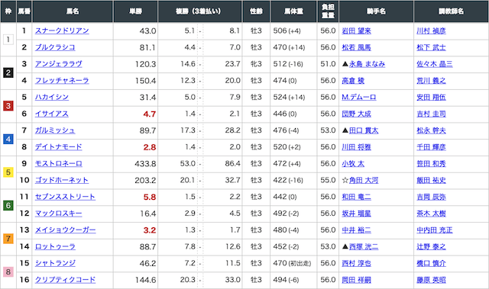
Task: Click horse name デイトナモード
Action: 59,147
